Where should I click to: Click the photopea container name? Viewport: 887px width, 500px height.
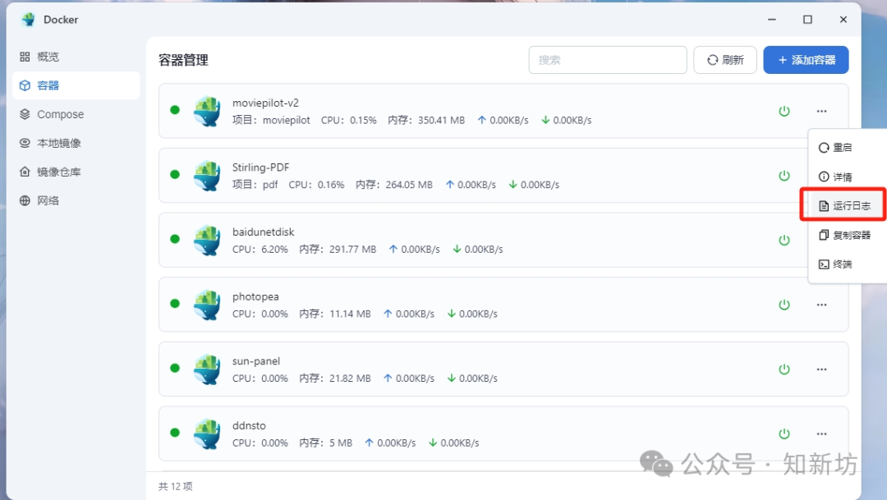255,296
